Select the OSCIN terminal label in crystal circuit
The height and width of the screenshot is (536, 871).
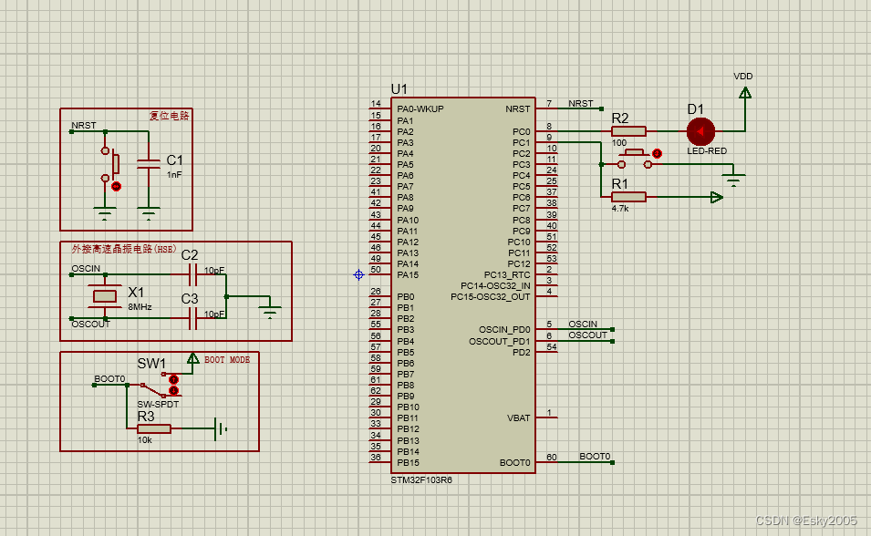(86, 268)
